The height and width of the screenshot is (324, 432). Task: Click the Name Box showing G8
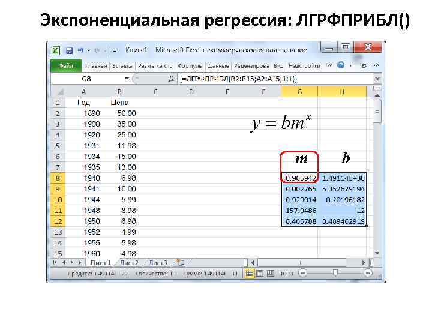tap(86, 79)
